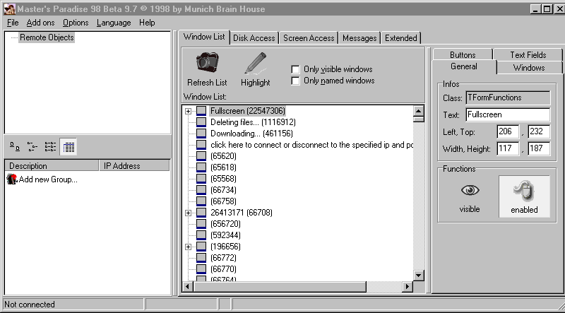Open the Add ons menu
The height and width of the screenshot is (313, 565).
click(x=40, y=23)
